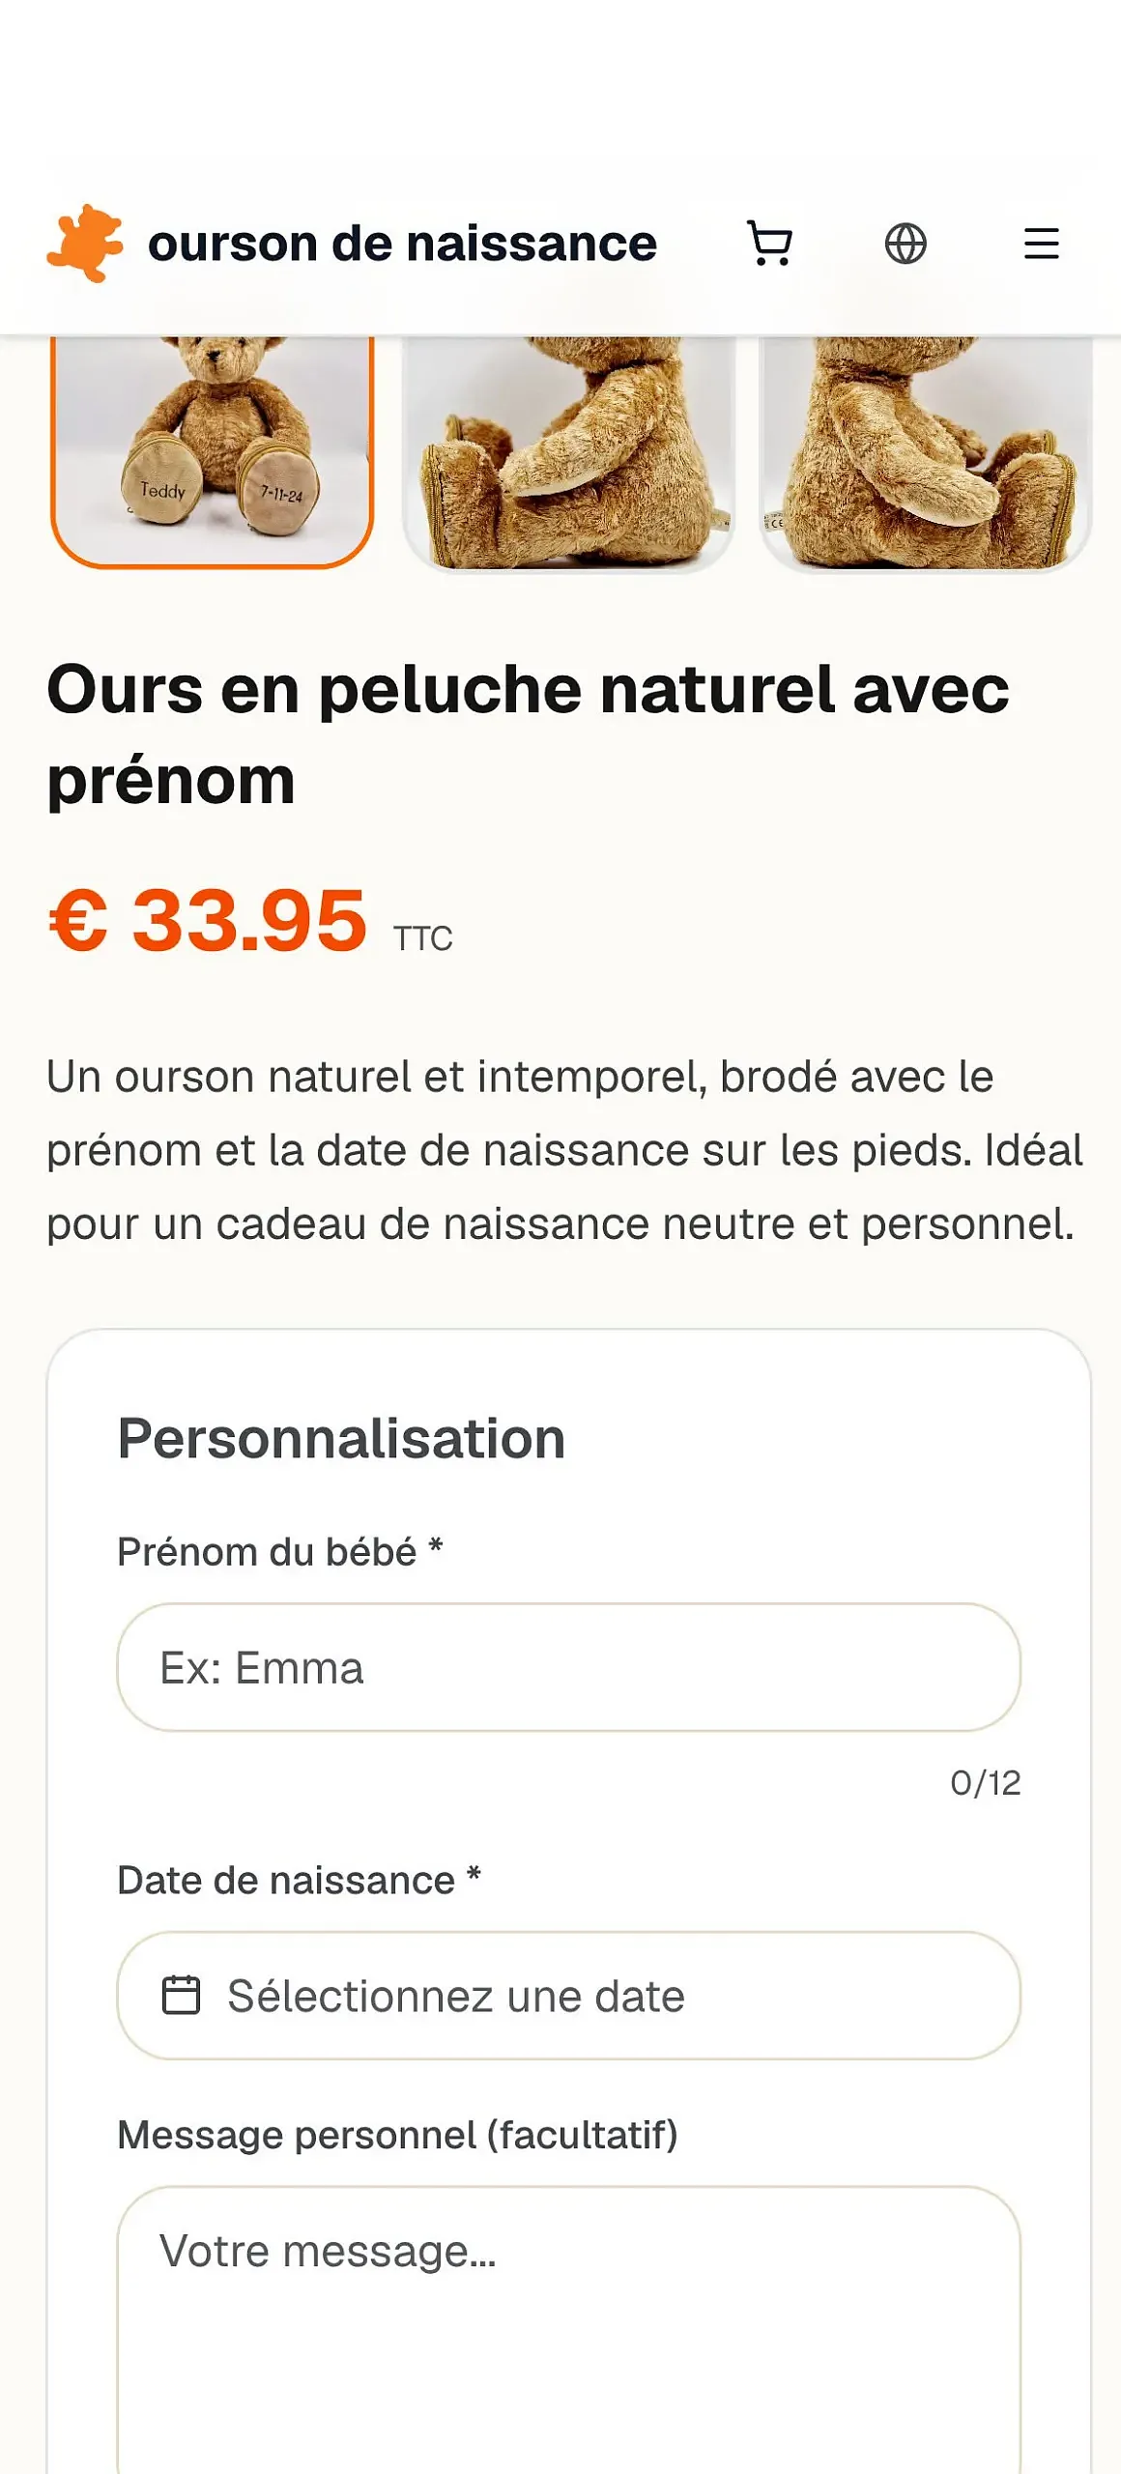Select the middle side-view bear thumbnail
The width and height of the screenshot is (1121, 2474).
[569, 452]
